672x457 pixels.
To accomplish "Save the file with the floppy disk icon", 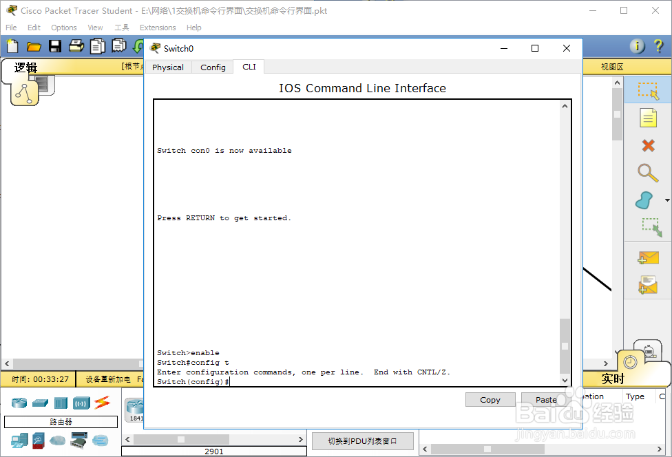I will [x=55, y=46].
